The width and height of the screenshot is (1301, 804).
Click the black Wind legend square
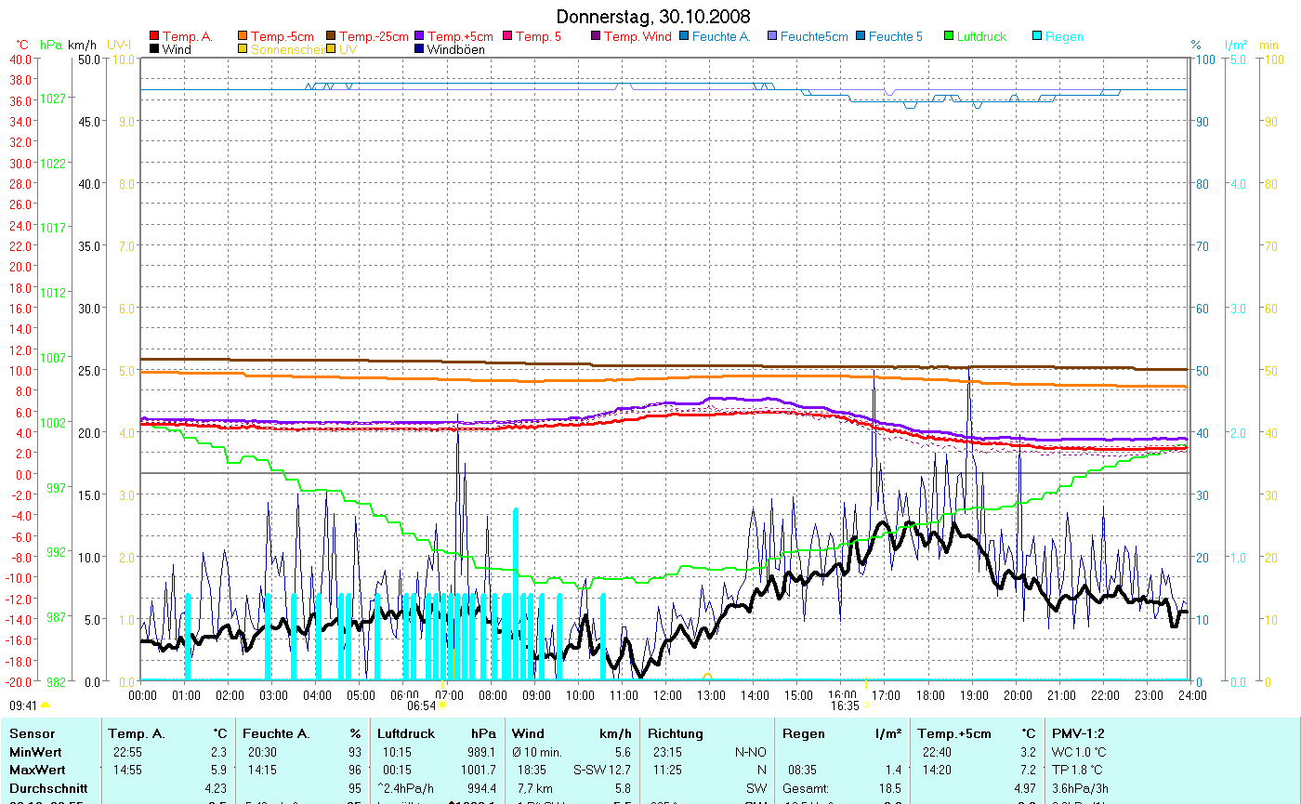[x=154, y=49]
